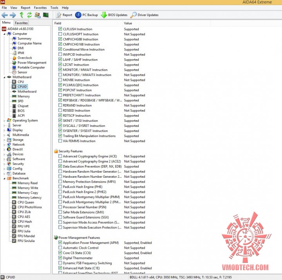Refresh the page with green arrows icon

pos(29,15)
